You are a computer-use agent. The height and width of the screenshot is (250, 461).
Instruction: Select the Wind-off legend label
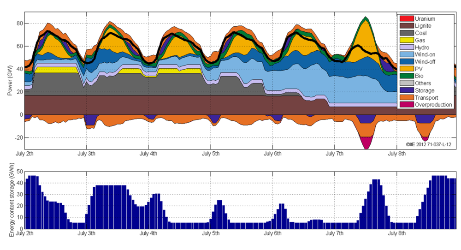pyautogui.click(x=425, y=62)
